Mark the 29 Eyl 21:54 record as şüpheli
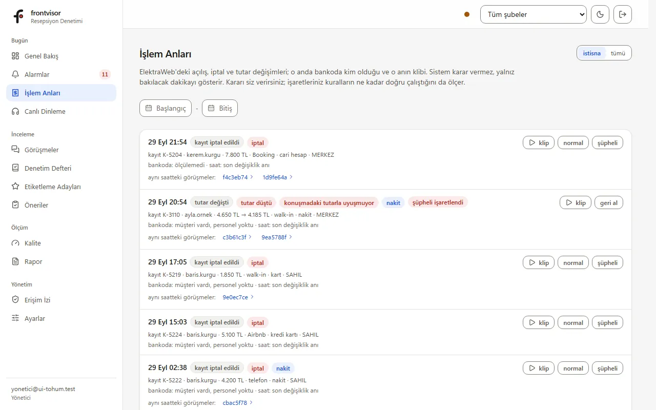The height and width of the screenshot is (410, 656). (x=607, y=142)
